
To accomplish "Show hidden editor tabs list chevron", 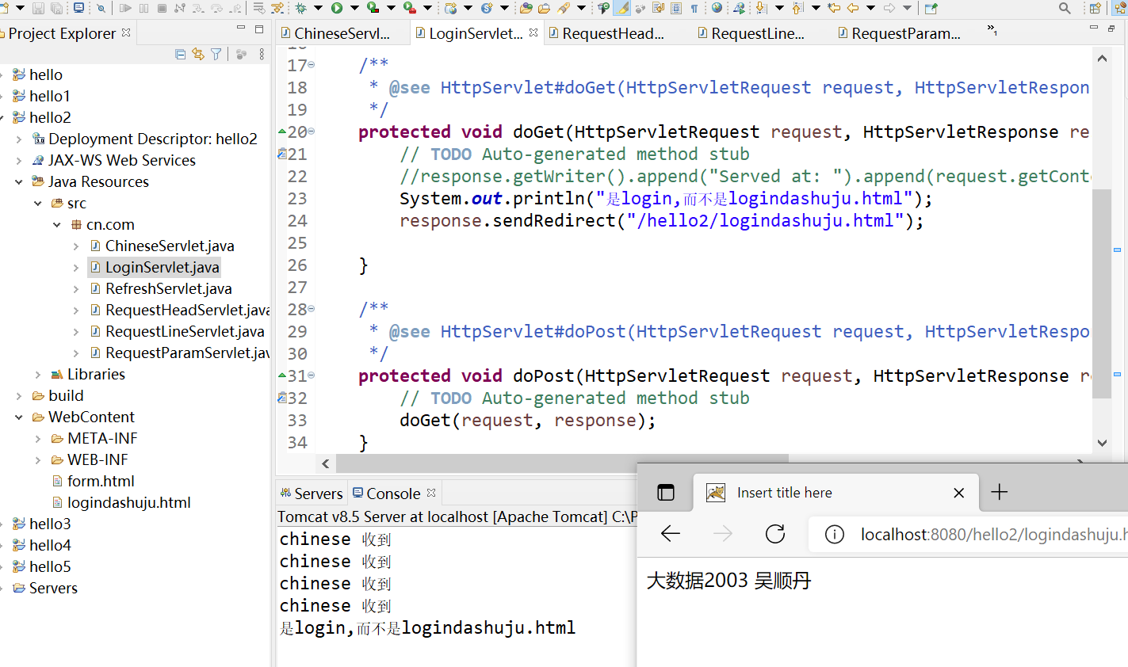I will click(x=992, y=30).
